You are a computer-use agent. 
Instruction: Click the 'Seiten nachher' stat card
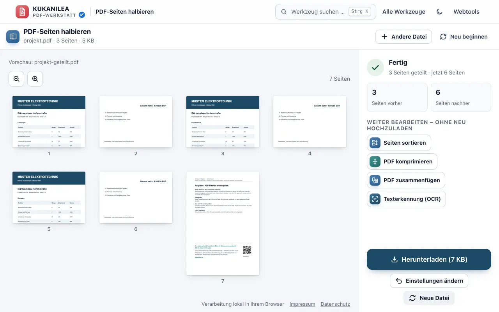tap(461, 97)
